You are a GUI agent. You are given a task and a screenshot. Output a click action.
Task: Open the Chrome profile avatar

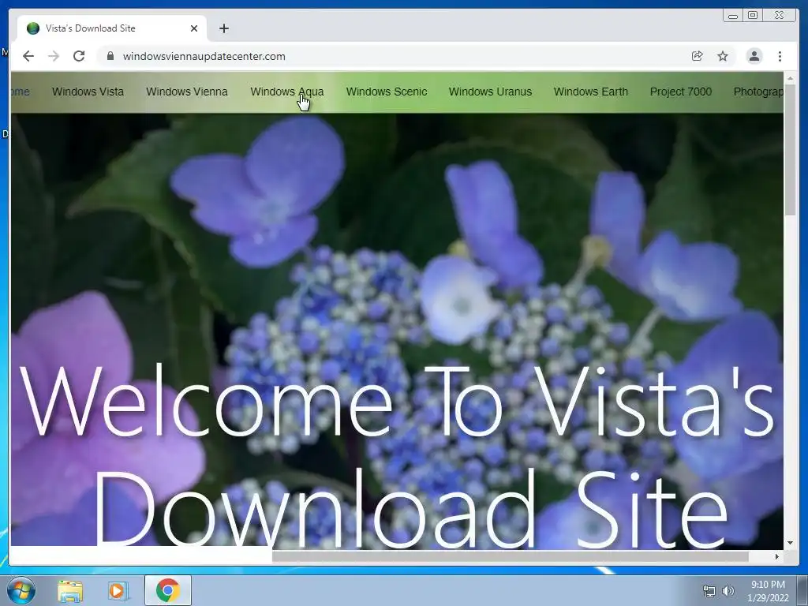coord(754,56)
